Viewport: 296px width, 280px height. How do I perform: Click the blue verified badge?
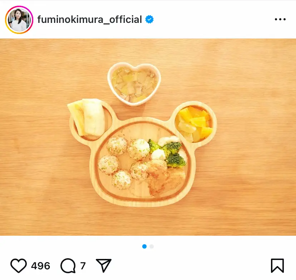pos(149,20)
